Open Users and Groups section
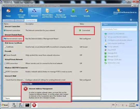 tap(22, 13)
